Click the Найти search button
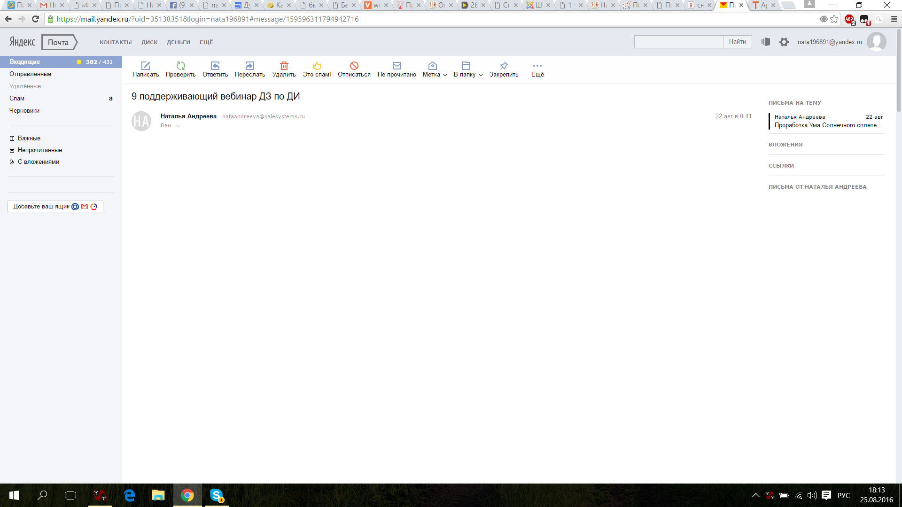 click(737, 42)
